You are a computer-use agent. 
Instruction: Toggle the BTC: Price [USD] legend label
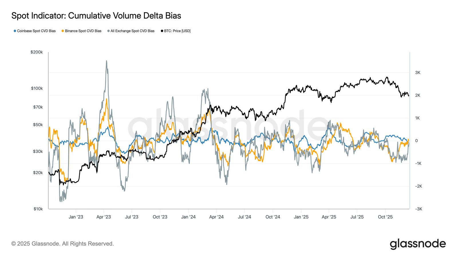click(x=177, y=31)
